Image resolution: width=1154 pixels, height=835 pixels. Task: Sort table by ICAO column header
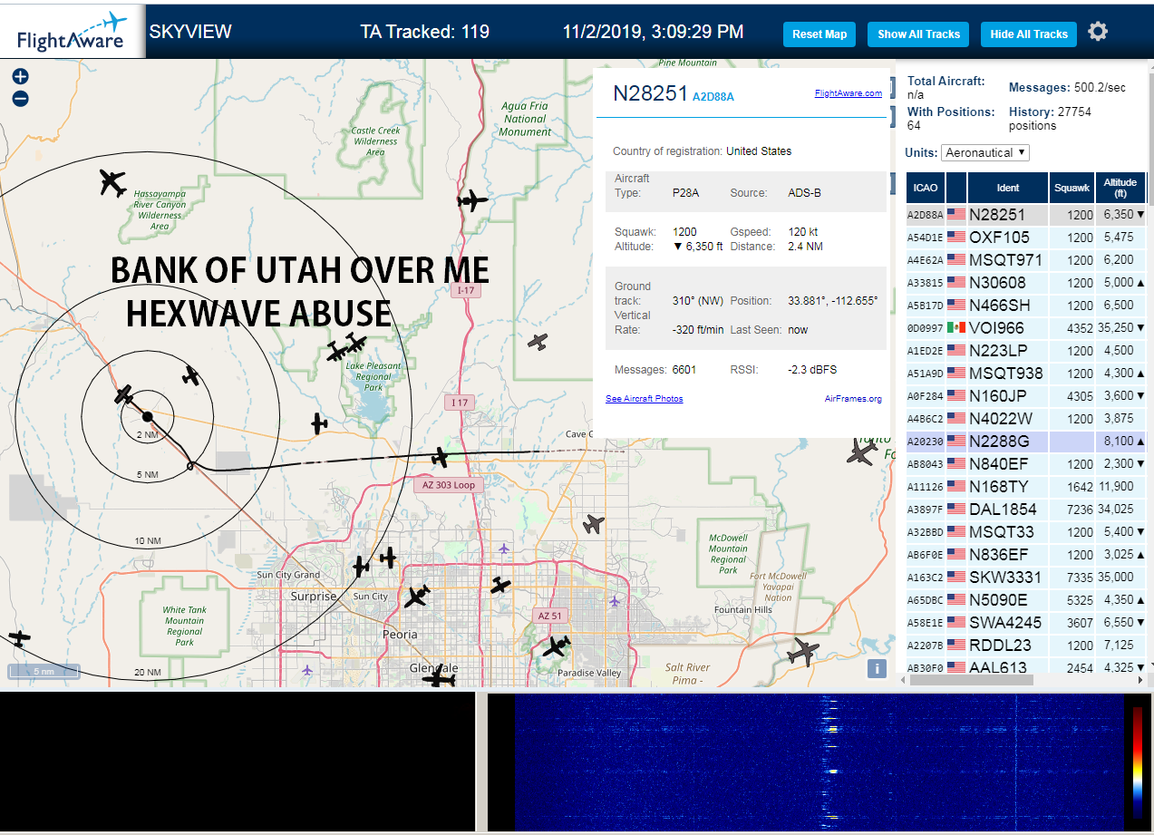click(x=926, y=188)
